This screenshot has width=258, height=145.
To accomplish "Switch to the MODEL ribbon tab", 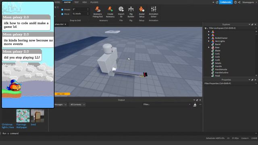I will tap(57, 2).
